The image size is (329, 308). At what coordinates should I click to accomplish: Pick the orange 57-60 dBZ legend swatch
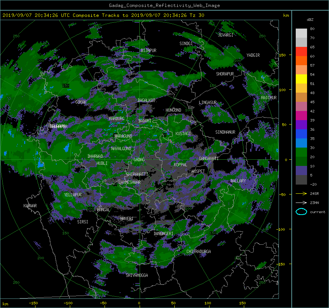point(301,60)
